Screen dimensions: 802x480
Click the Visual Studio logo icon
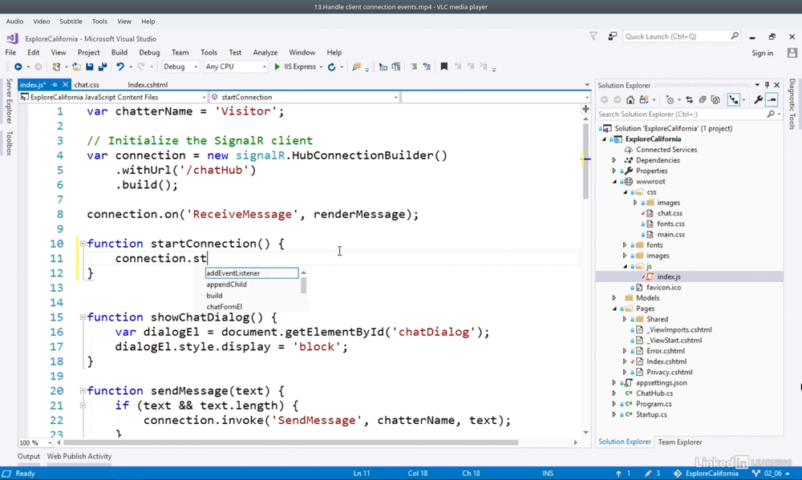pos(12,38)
